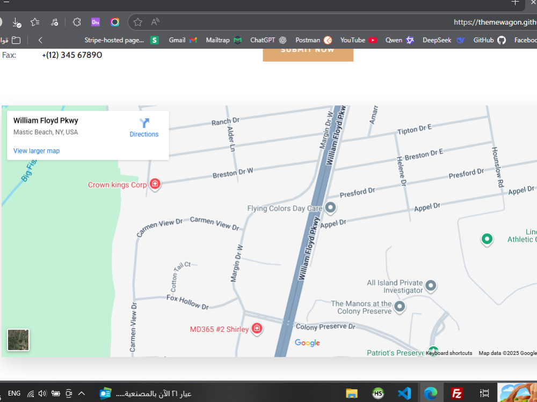537x402 pixels.
Task: Click the battery tray icon
Action: click(x=55, y=393)
